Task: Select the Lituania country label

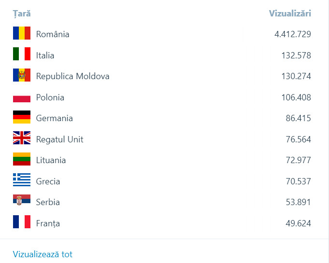Action: 51,160
